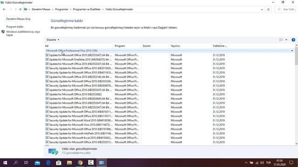
Task: Click the update icon of OneNote 2010 row
Action: point(47,59)
